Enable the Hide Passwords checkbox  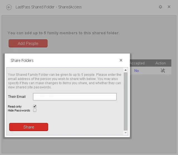[x=35, y=110]
